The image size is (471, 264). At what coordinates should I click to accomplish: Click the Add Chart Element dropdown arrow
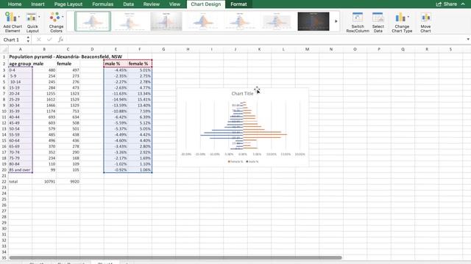[19, 17]
